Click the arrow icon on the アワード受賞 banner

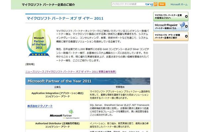[186, 36]
